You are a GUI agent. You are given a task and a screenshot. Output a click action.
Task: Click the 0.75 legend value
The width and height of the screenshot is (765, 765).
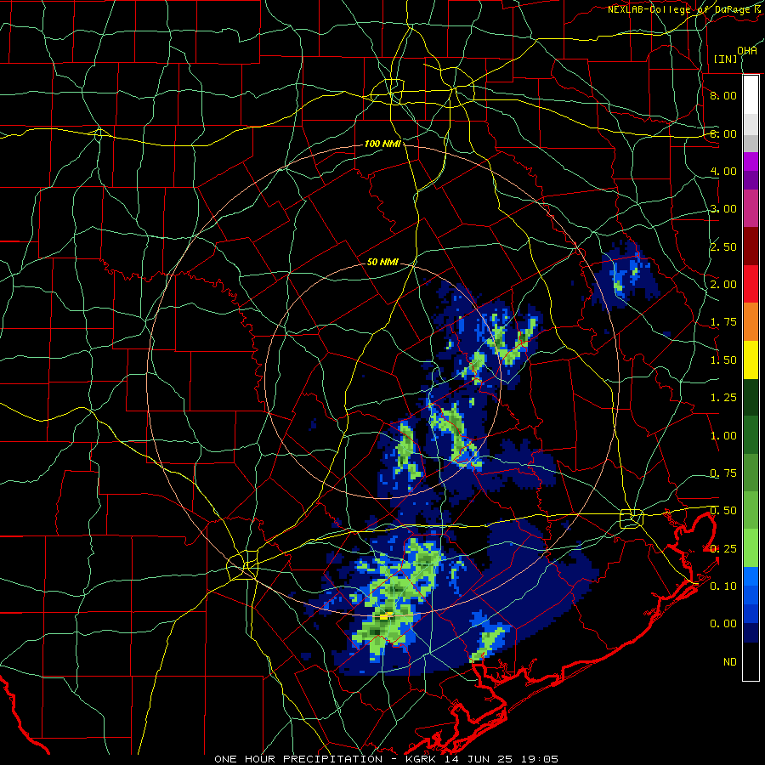723,473
